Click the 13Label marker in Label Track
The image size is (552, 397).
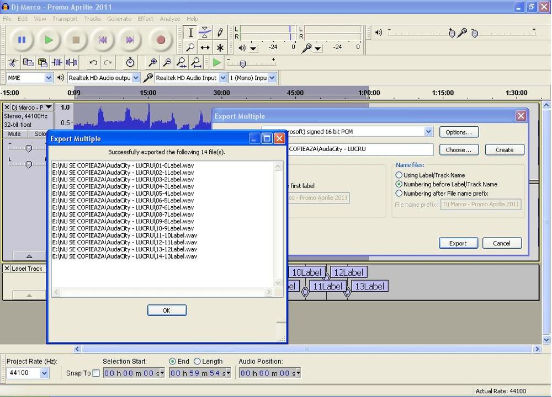pos(369,286)
